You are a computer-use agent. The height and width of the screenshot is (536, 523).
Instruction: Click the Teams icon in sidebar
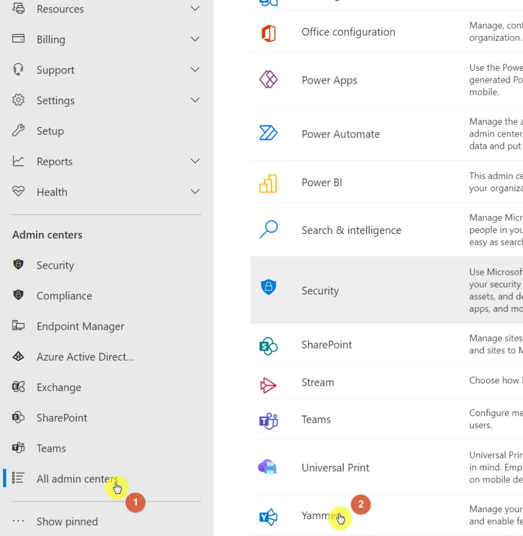[18, 448]
